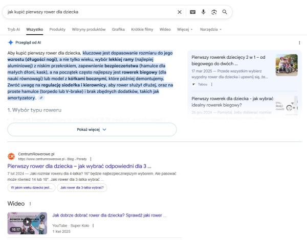Open AI overview three-dot options menu
Screen dimensions: 307x240
click(x=299, y=42)
